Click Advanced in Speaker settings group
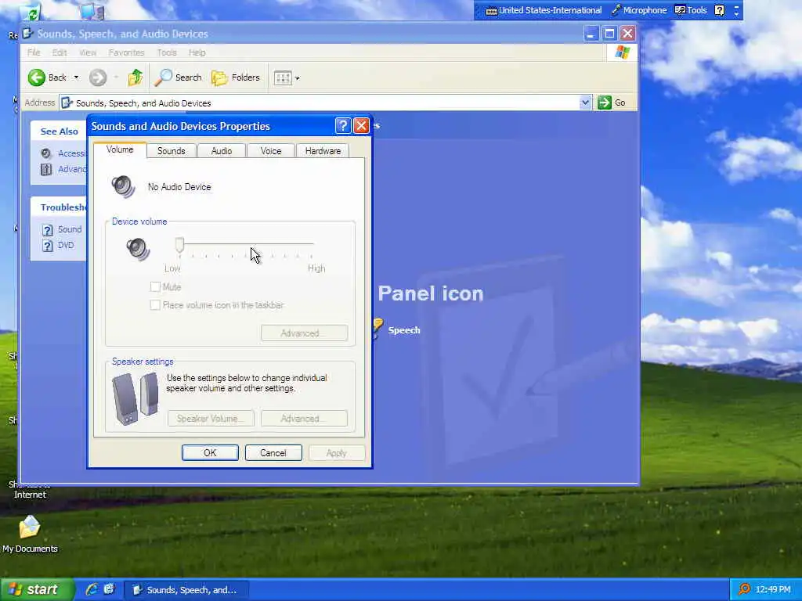The width and height of the screenshot is (802, 601). (x=305, y=419)
